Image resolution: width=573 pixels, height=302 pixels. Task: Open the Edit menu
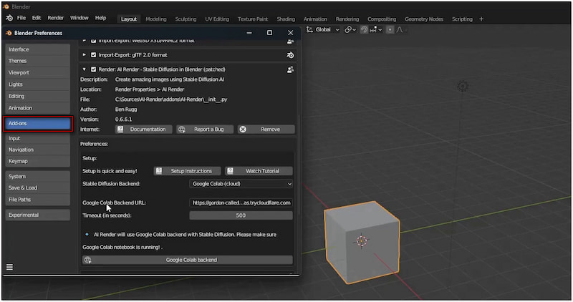pos(37,18)
